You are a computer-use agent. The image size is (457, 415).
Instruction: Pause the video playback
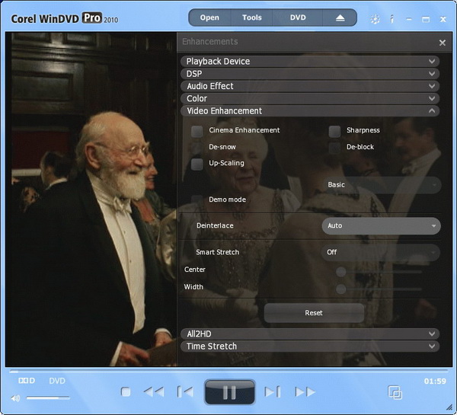point(230,392)
